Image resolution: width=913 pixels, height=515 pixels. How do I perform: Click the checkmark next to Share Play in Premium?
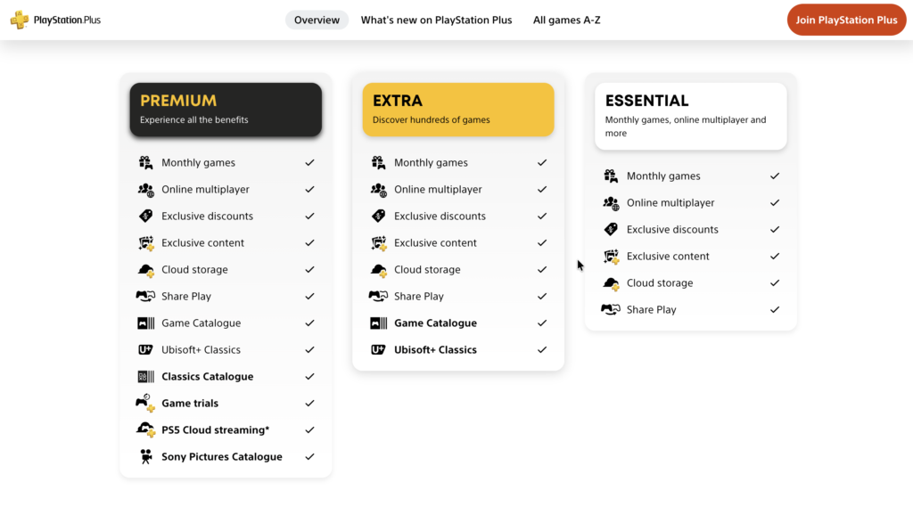(309, 296)
